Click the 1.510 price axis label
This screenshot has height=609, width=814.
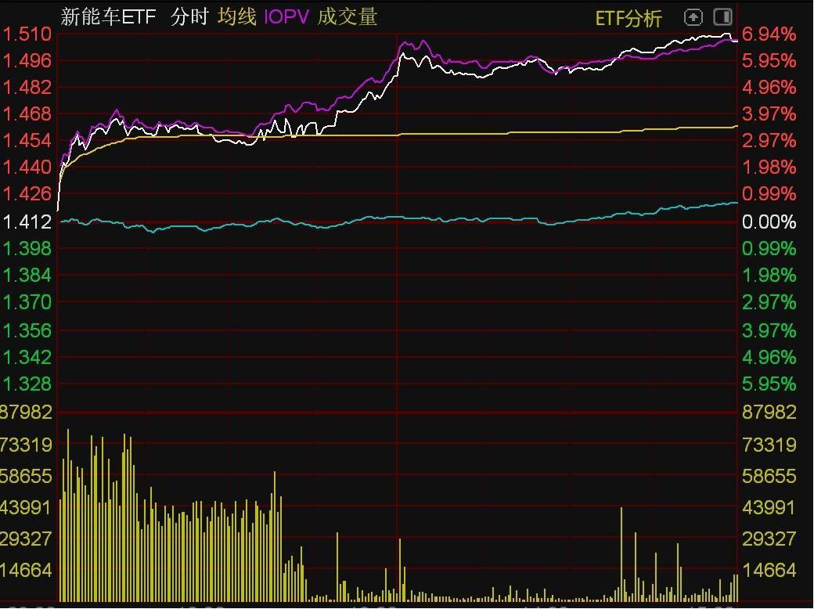(x=26, y=34)
